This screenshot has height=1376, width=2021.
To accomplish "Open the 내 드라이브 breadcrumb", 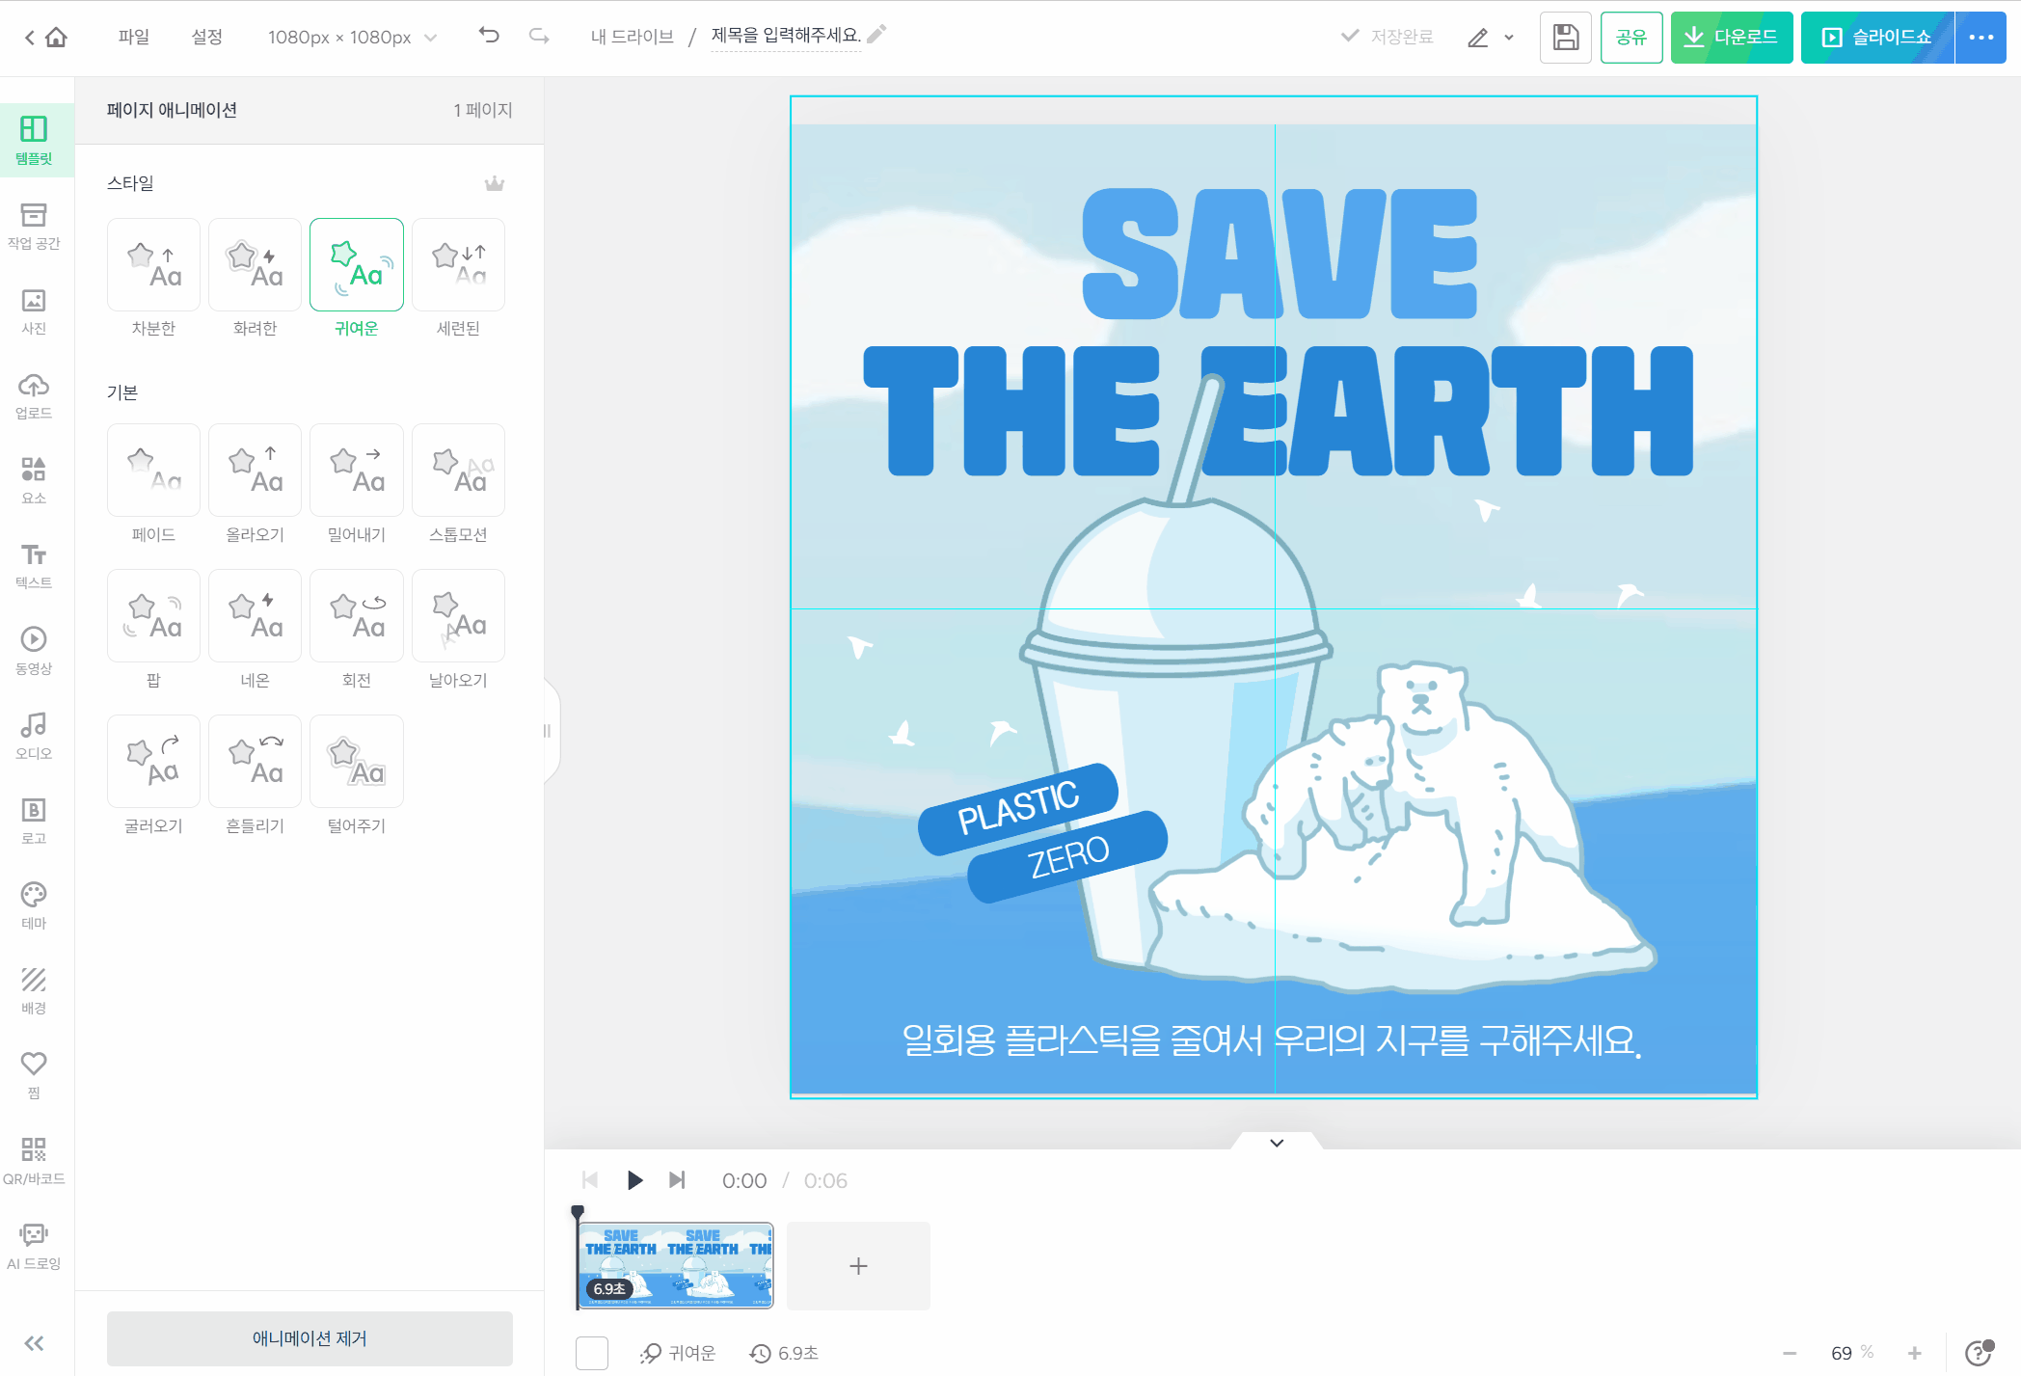I will 633,37.
